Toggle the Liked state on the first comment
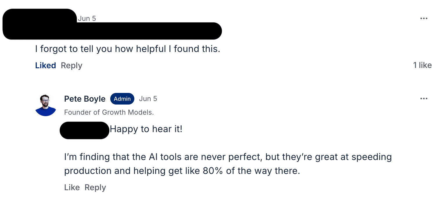Viewport: 441px width, 205px height. pyautogui.click(x=46, y=65)
